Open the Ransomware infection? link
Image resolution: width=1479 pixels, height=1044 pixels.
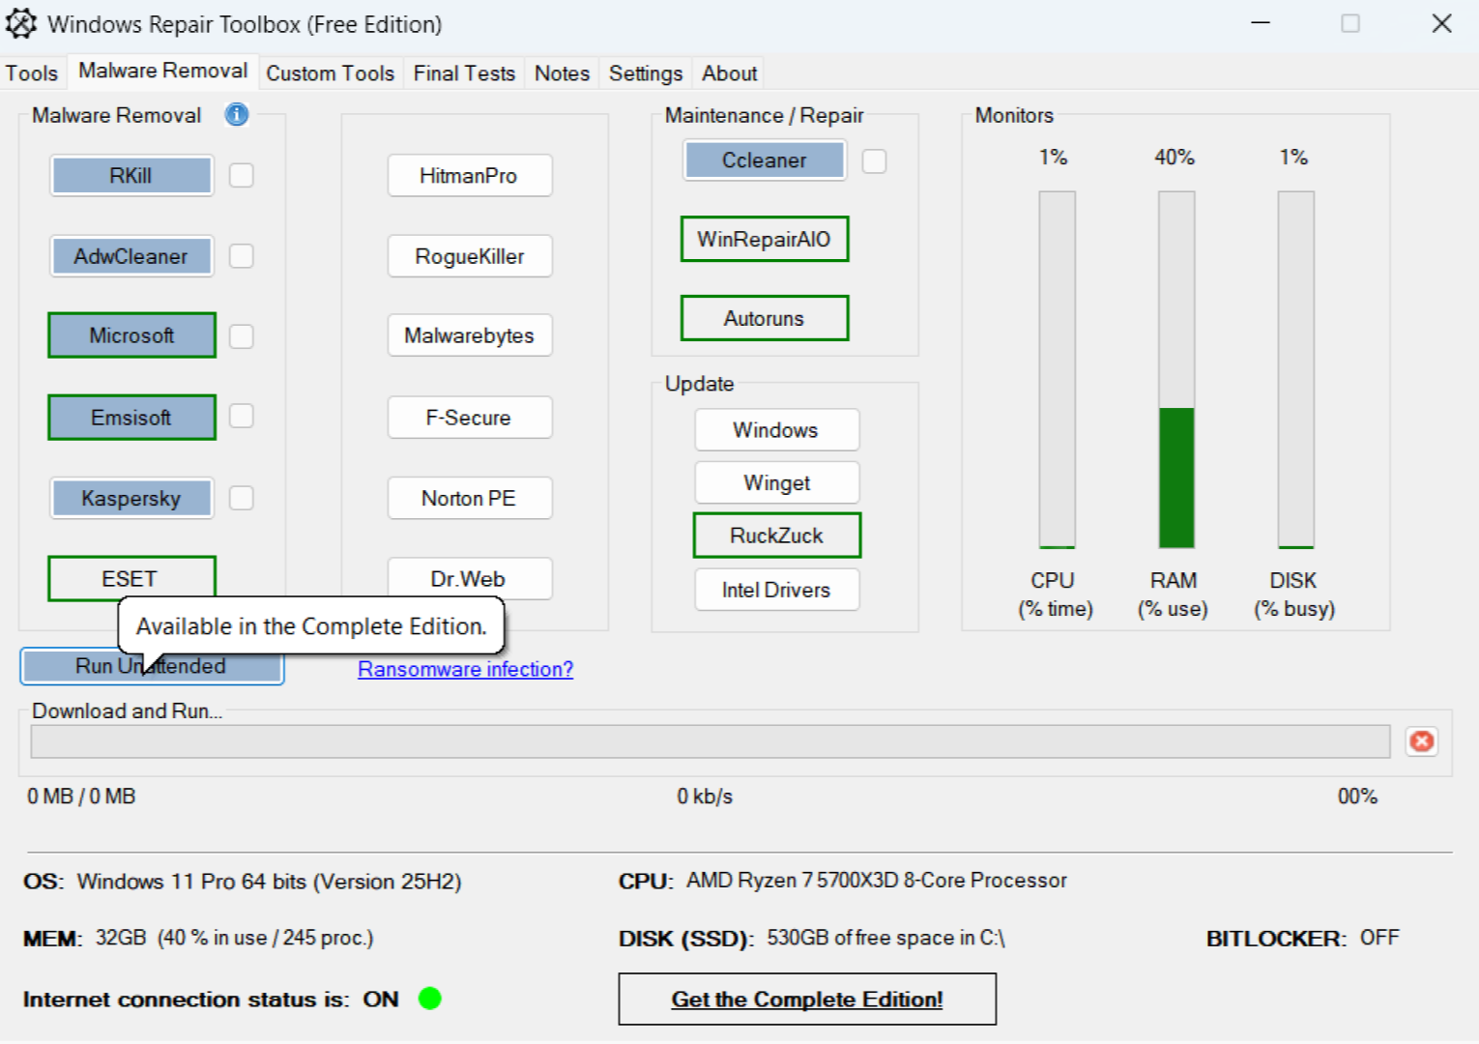pos(465,669)
